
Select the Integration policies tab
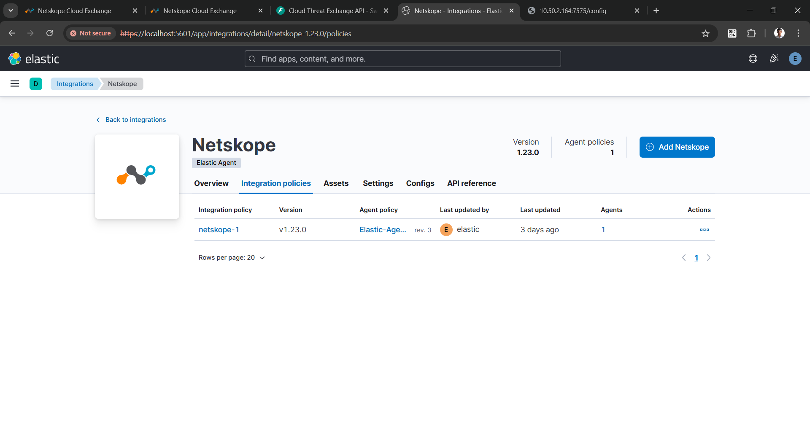click(x=276, y=183)
